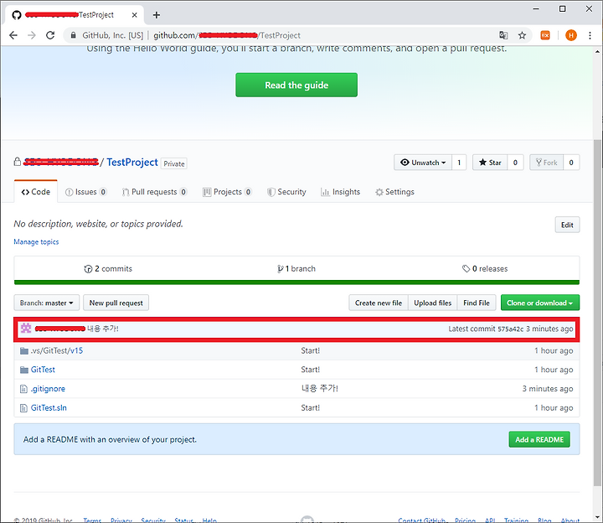
Task: Click the private repo lock icon
Action: [x=18, y=162]
